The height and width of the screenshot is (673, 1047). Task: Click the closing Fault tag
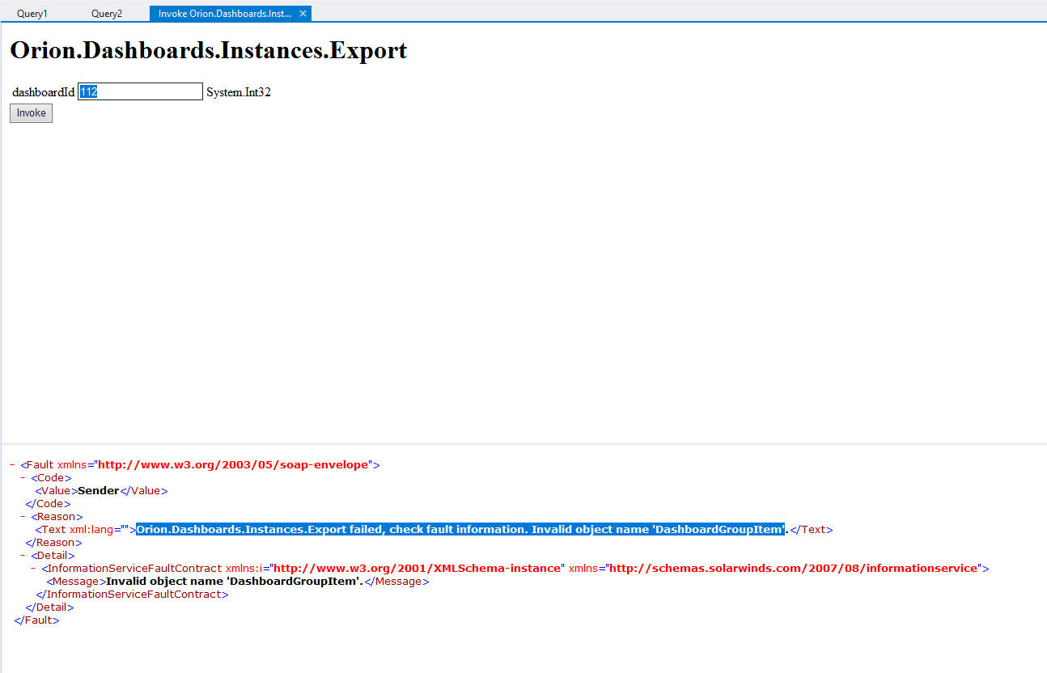point(36,620)
